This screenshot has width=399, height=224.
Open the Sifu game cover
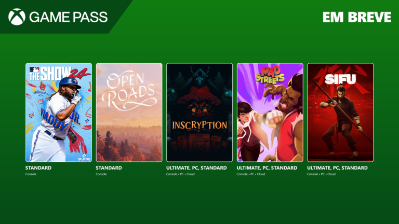click(x=340, y=113)
